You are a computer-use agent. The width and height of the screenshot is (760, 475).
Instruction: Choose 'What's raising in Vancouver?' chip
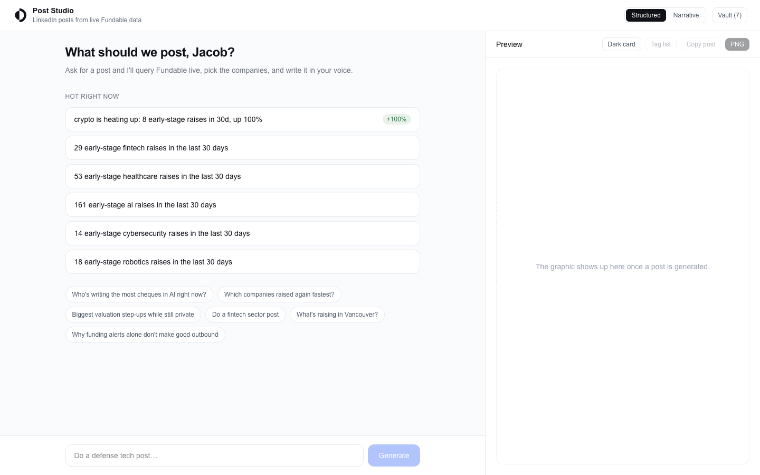pyautogui.click(x=337, y=315)
